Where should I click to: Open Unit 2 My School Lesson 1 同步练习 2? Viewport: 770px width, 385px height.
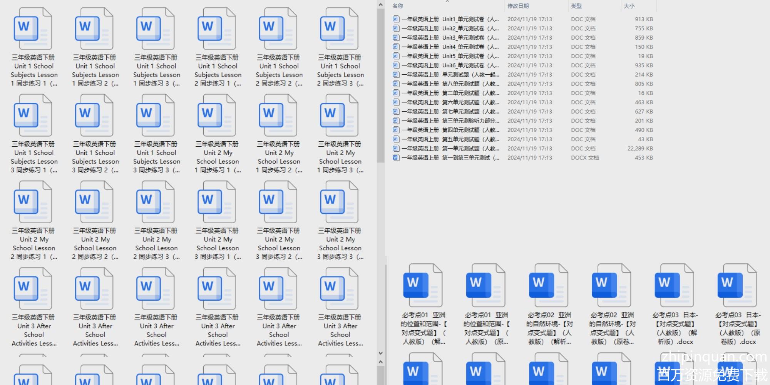(x=278, y=116)
